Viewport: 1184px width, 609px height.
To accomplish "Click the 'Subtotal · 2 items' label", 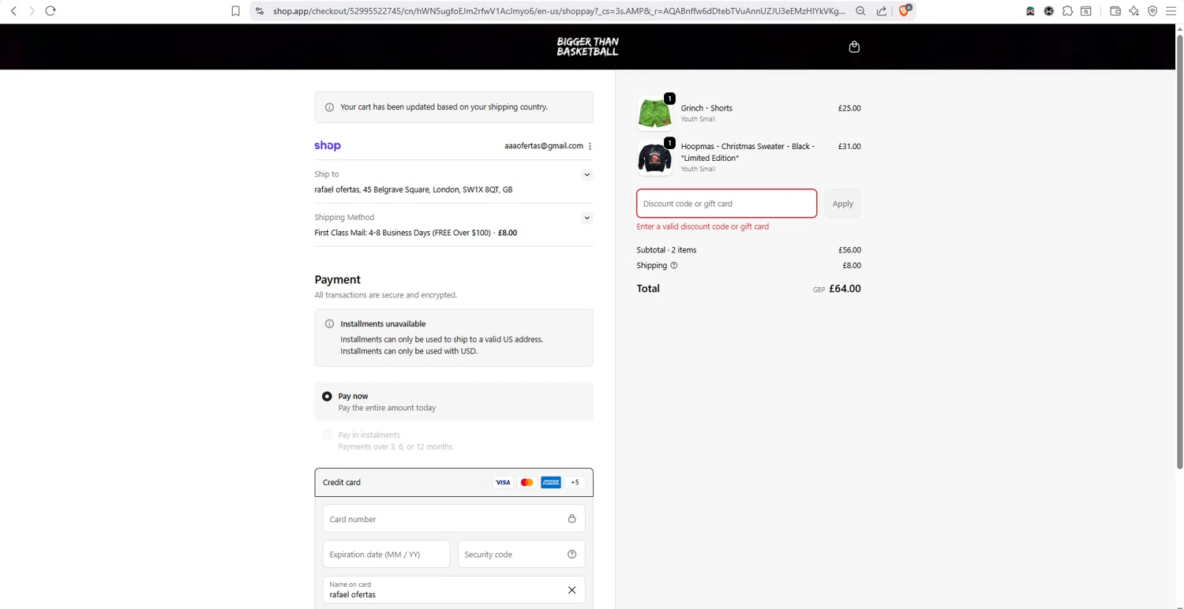I will [666, 250].
